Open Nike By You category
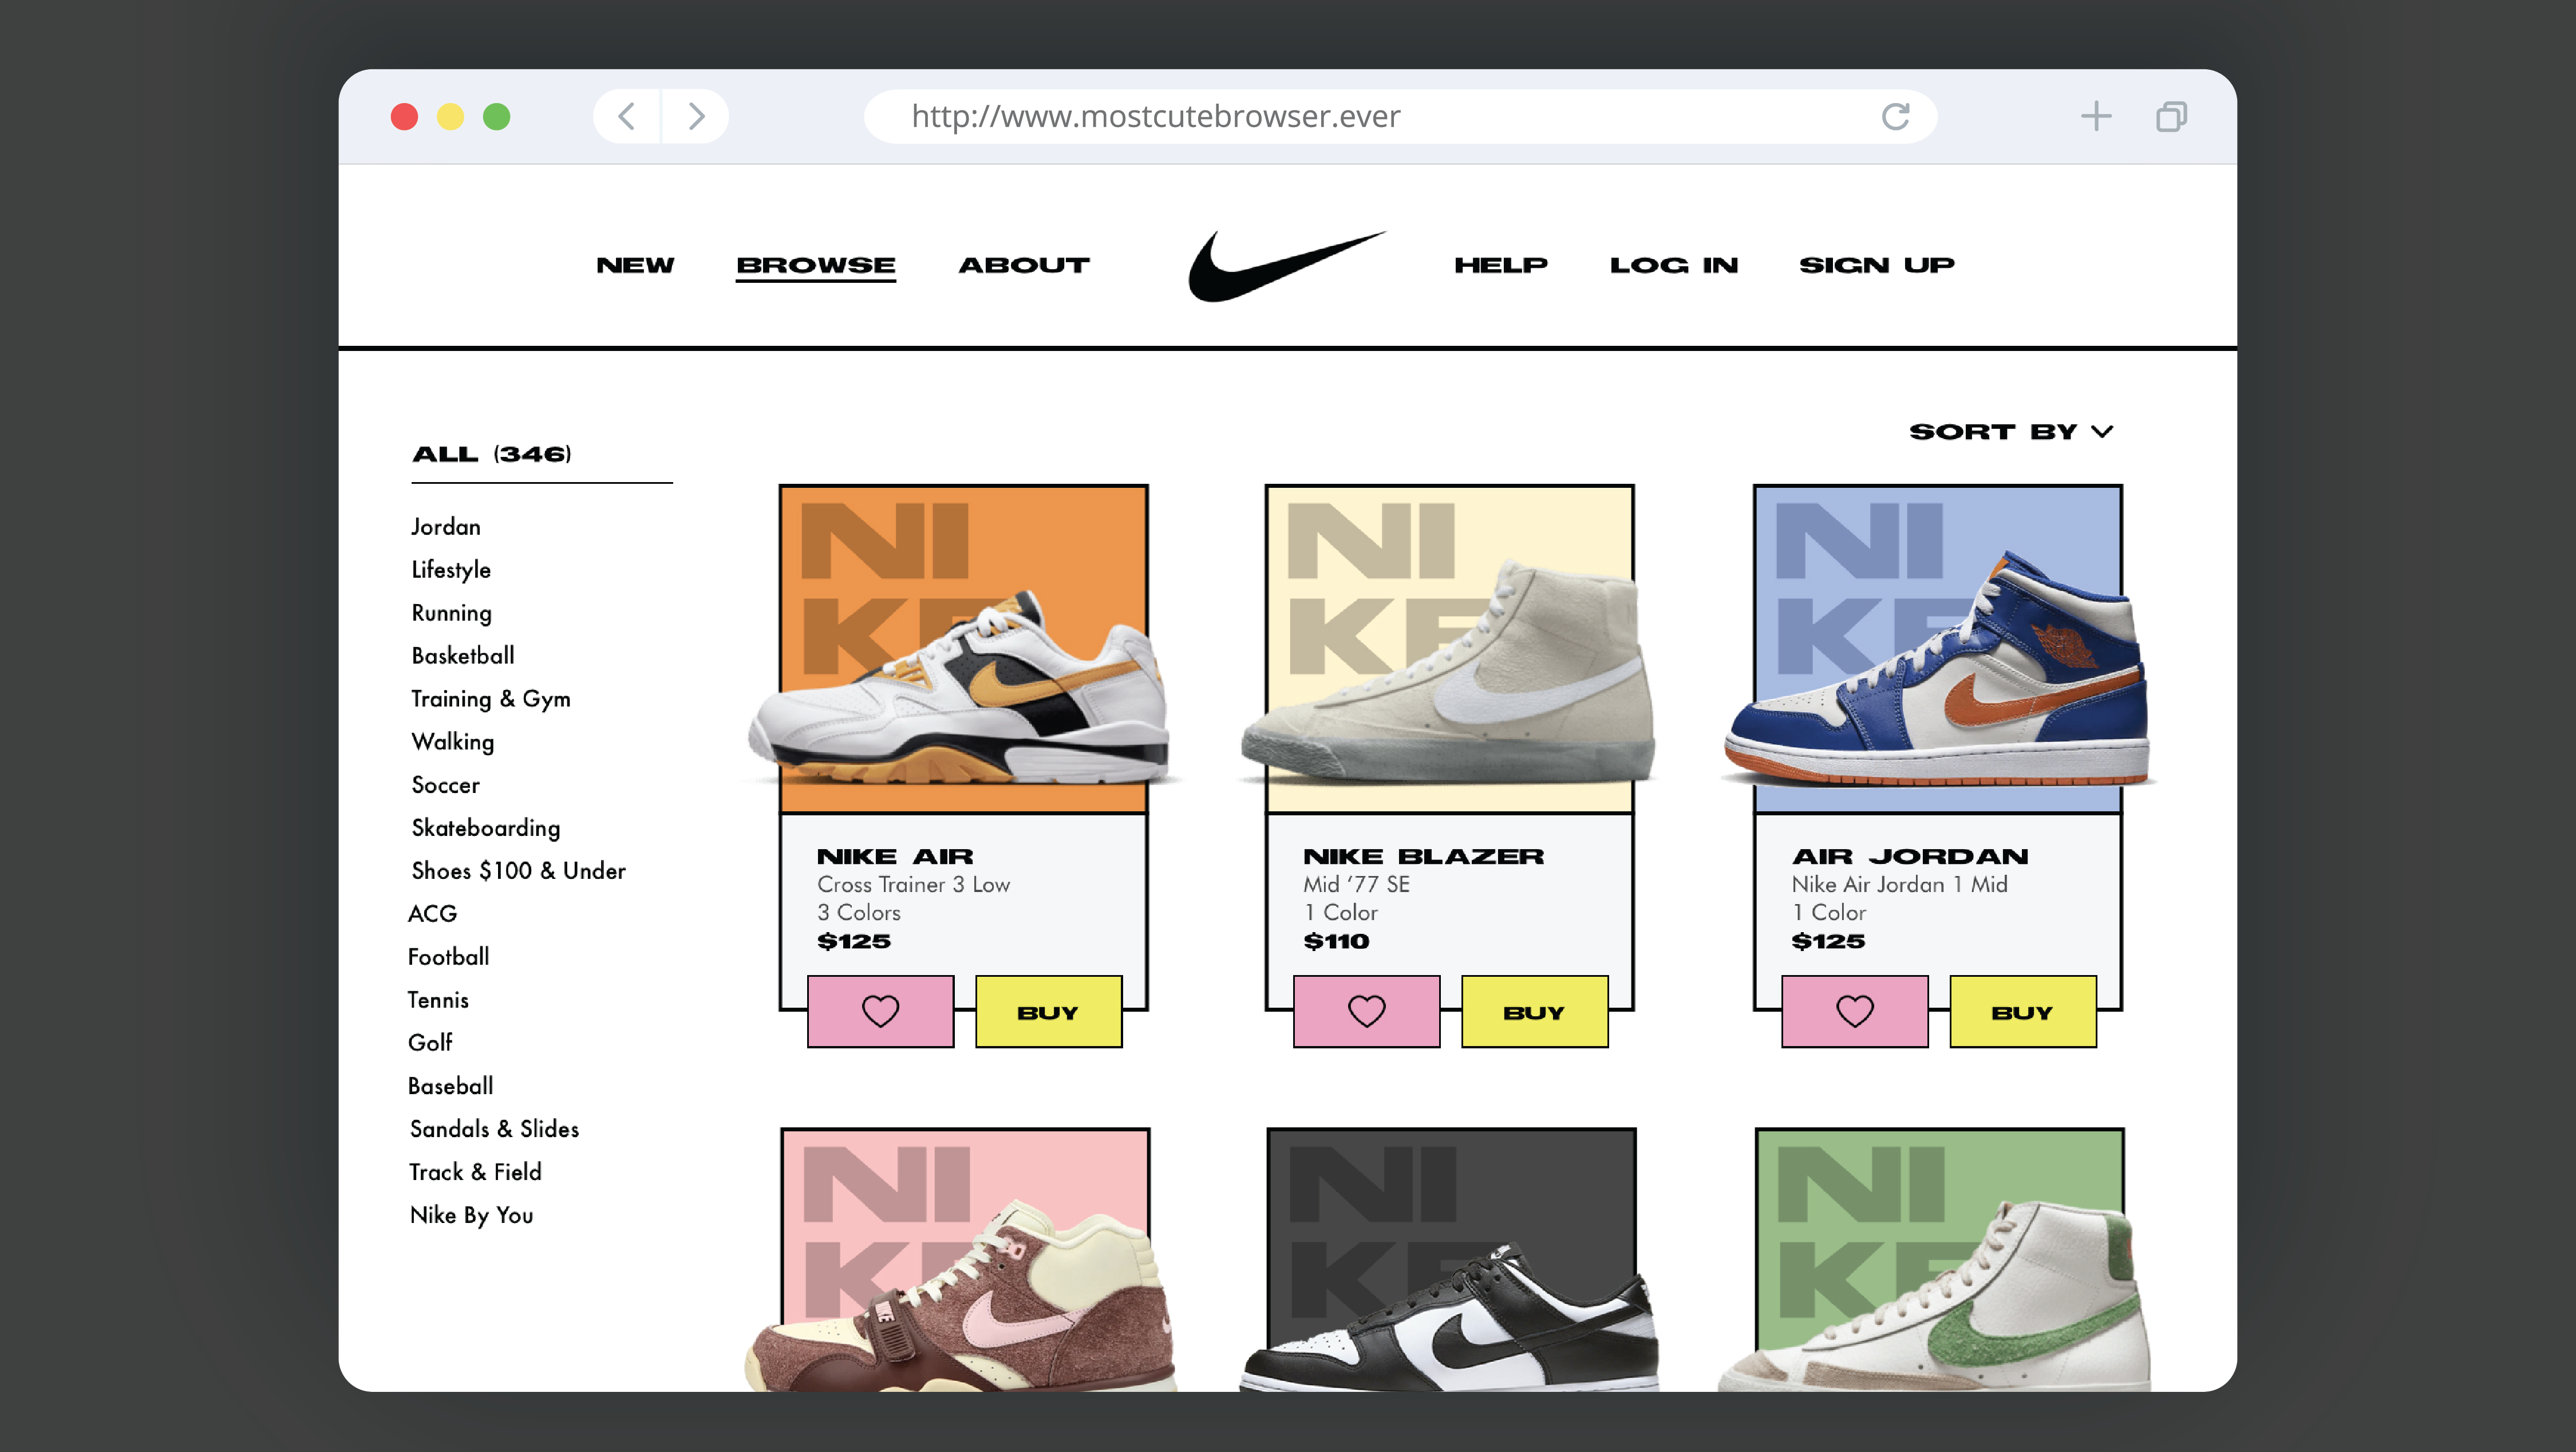2576x1452 pixels. (x=471, y=1215)
